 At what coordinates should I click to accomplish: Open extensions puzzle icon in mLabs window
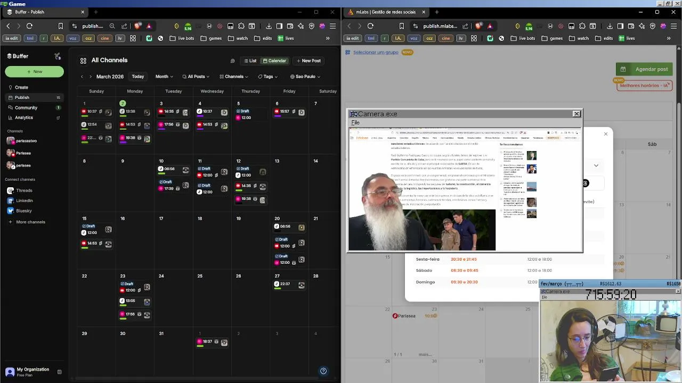582,26
